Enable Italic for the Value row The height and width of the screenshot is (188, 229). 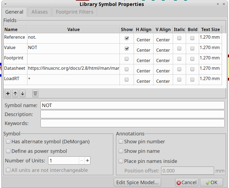tap(179, 48)
